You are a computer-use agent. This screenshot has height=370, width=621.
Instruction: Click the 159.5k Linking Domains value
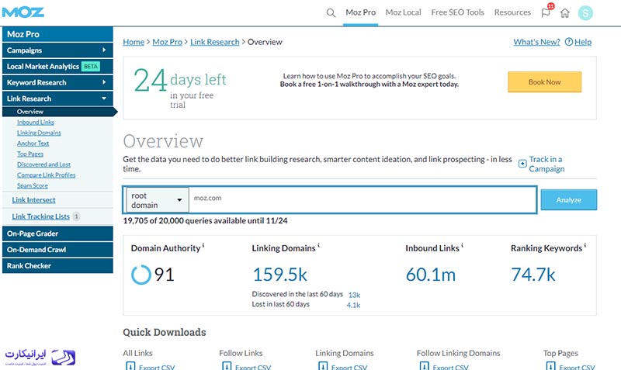[280, 275]
